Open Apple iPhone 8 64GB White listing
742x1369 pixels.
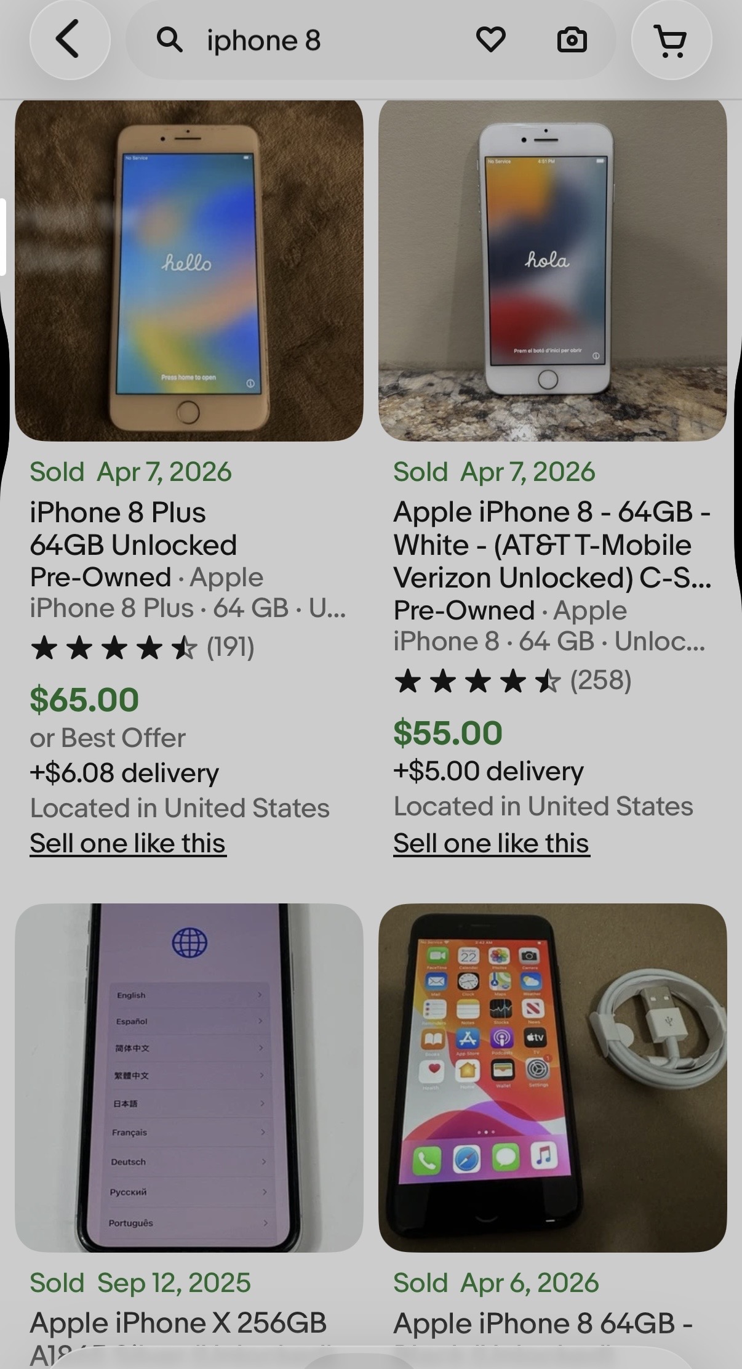click(x=551, y=545)
